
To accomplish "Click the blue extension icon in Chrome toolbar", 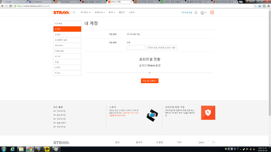I will coord(260,6).
